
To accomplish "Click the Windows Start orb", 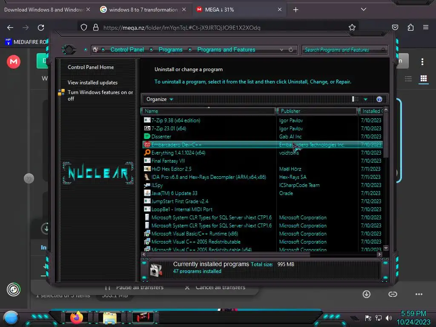I will (x=11, y=318).
